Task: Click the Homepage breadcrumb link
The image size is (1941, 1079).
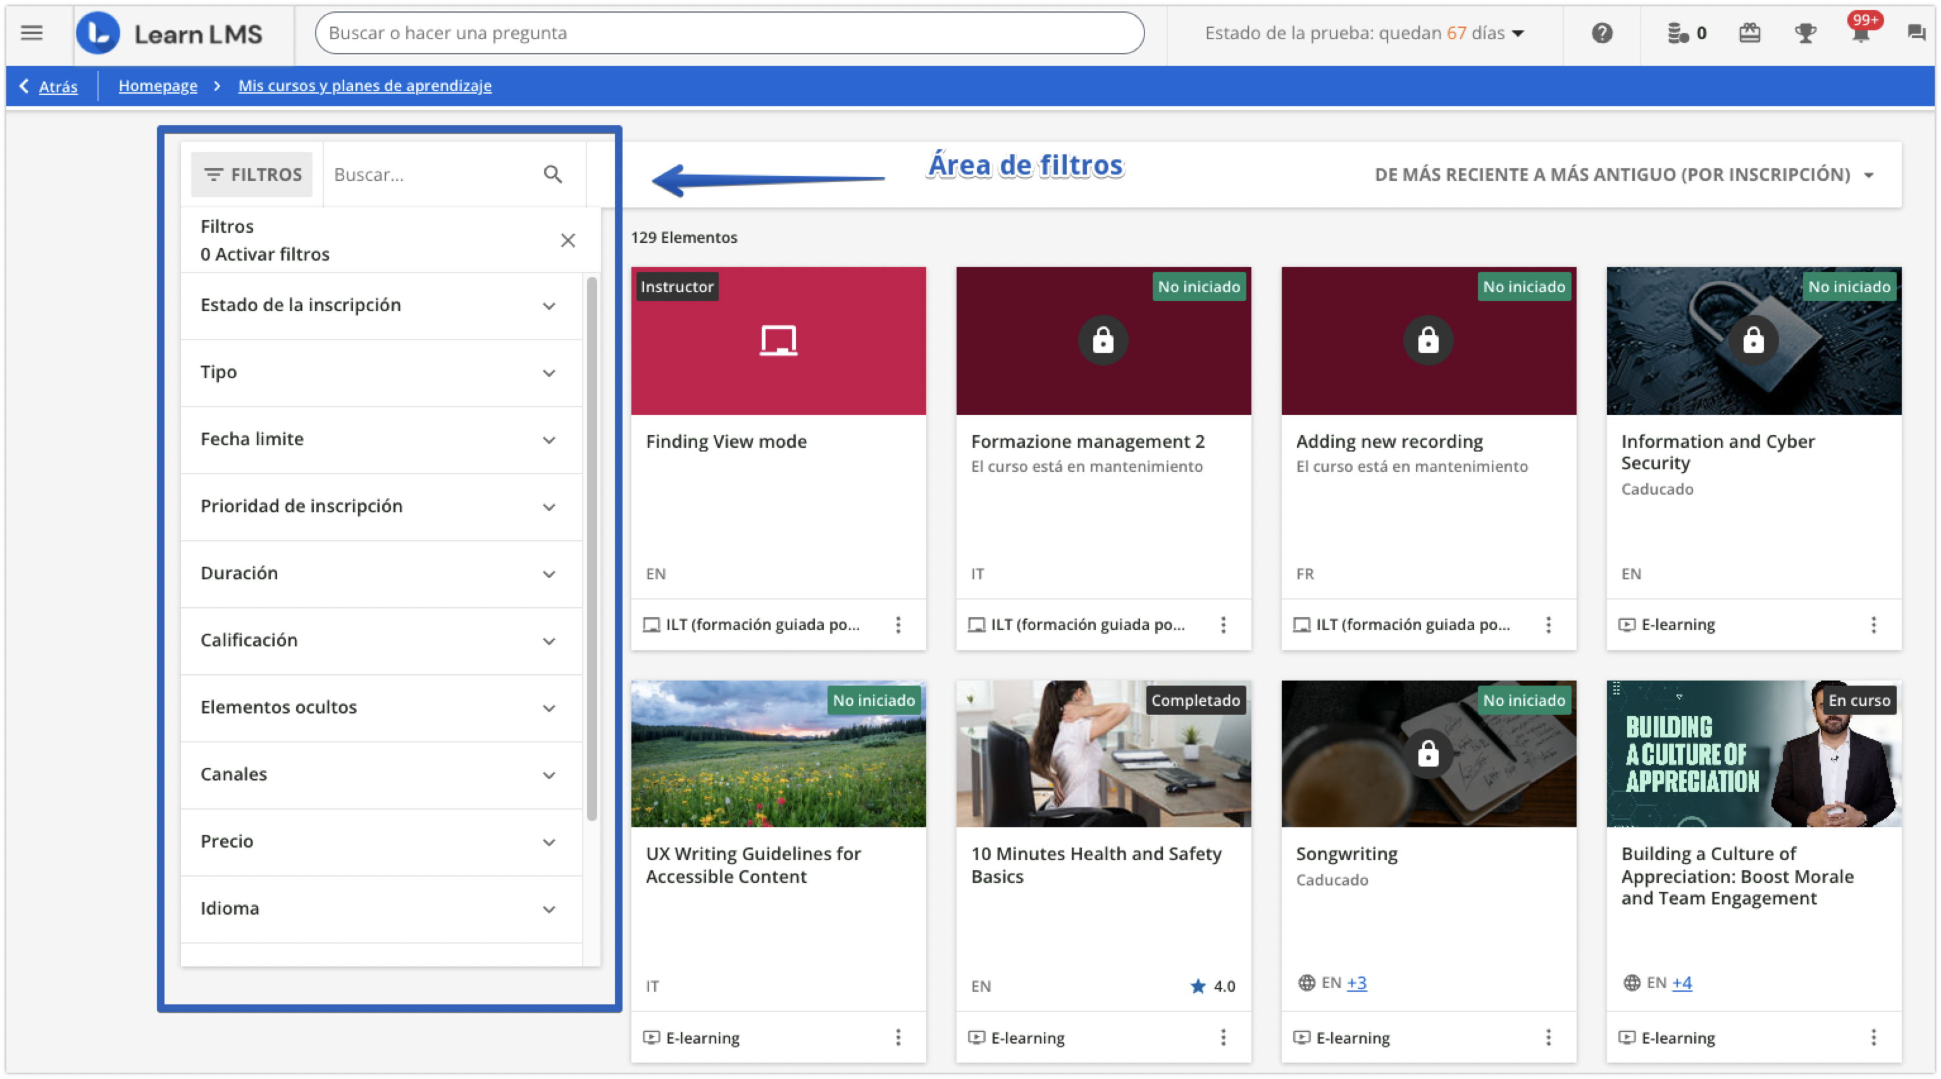Action: click(158, 85)
